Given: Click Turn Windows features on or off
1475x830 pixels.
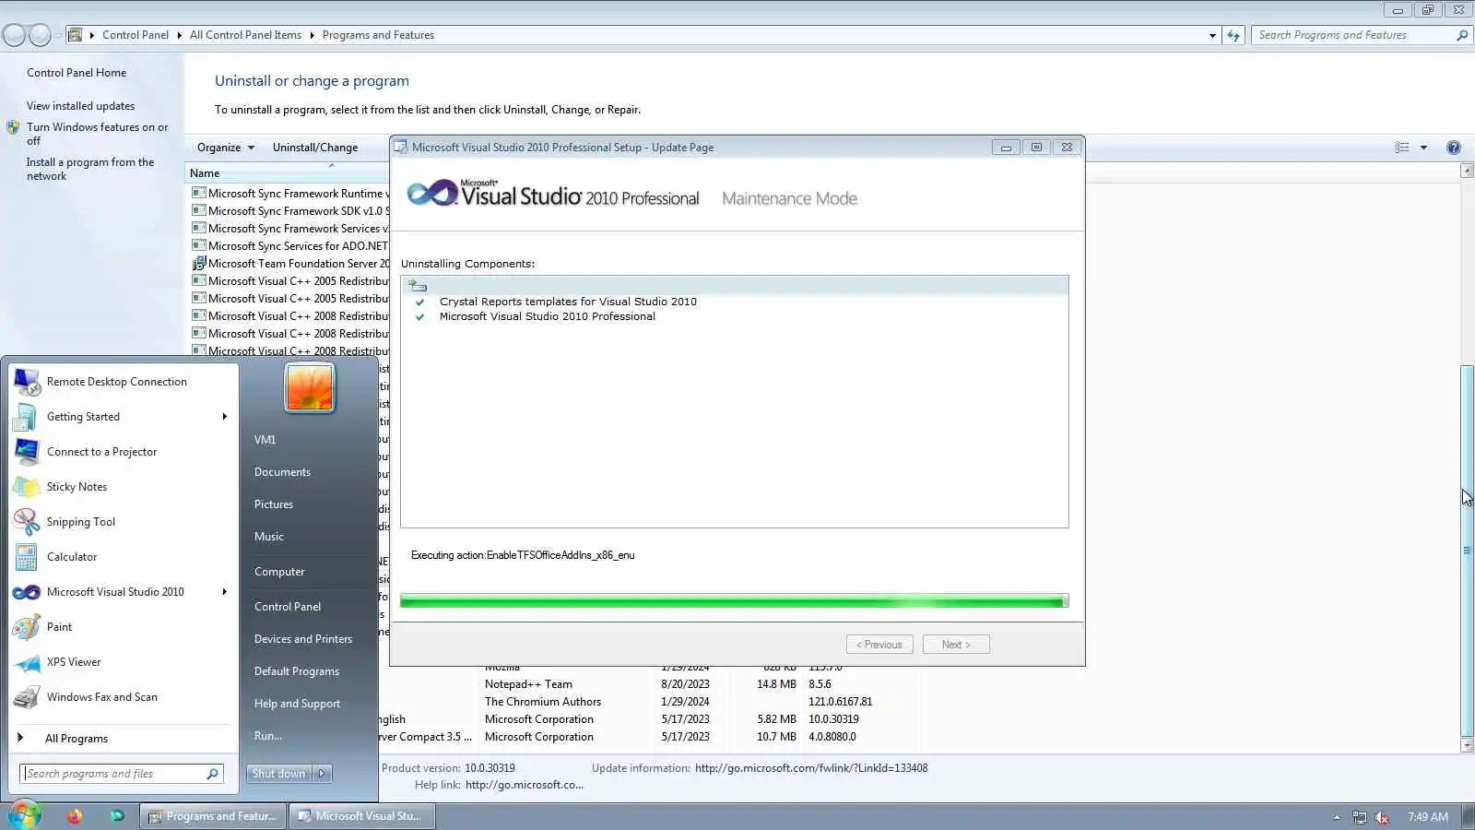Looking at the screenshot, I should pyautogui.click(x=97, y=134).
